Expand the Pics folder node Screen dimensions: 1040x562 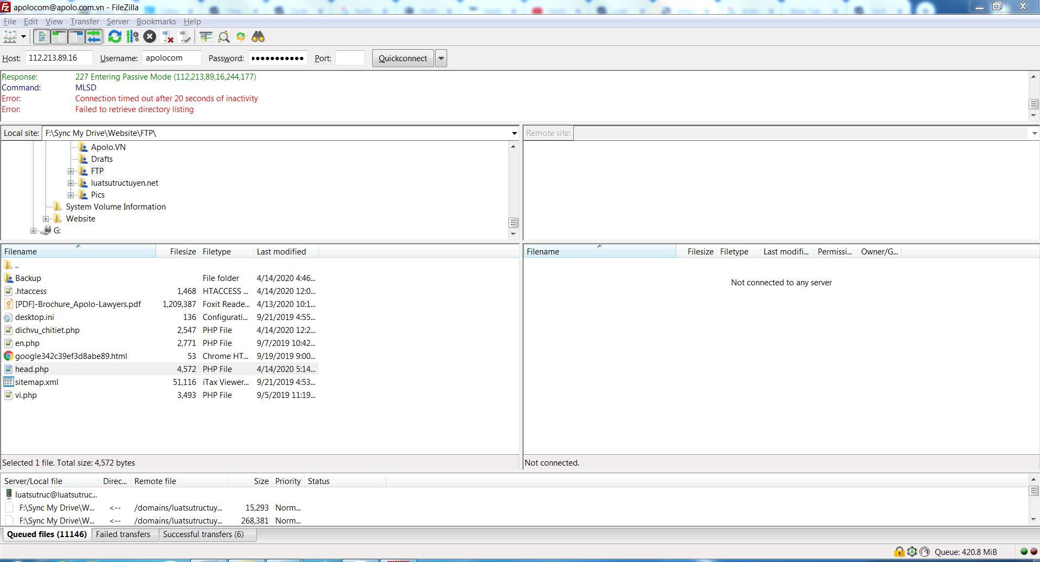click(x=70, y=195)
